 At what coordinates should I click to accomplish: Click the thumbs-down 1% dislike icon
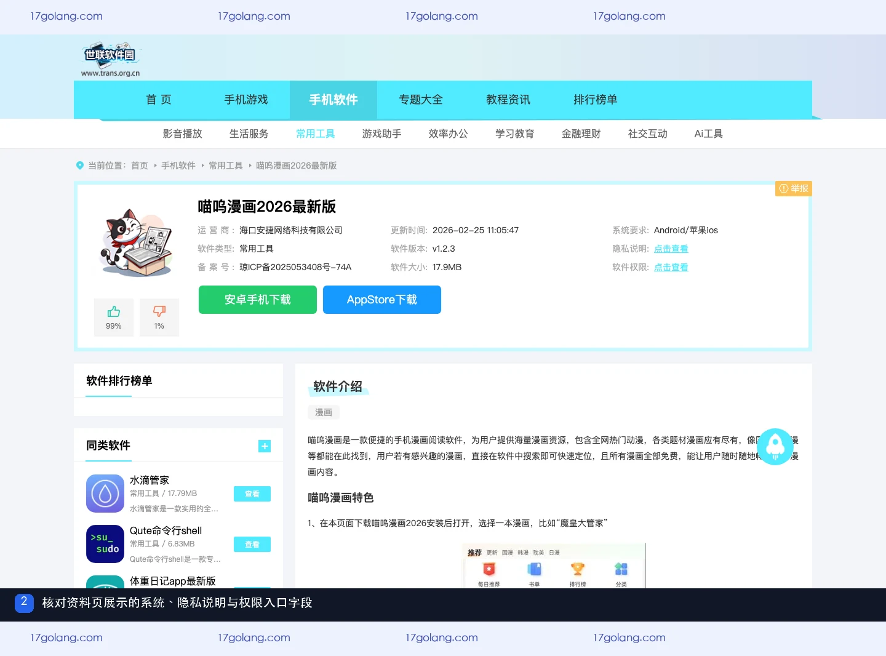(159, 311)
